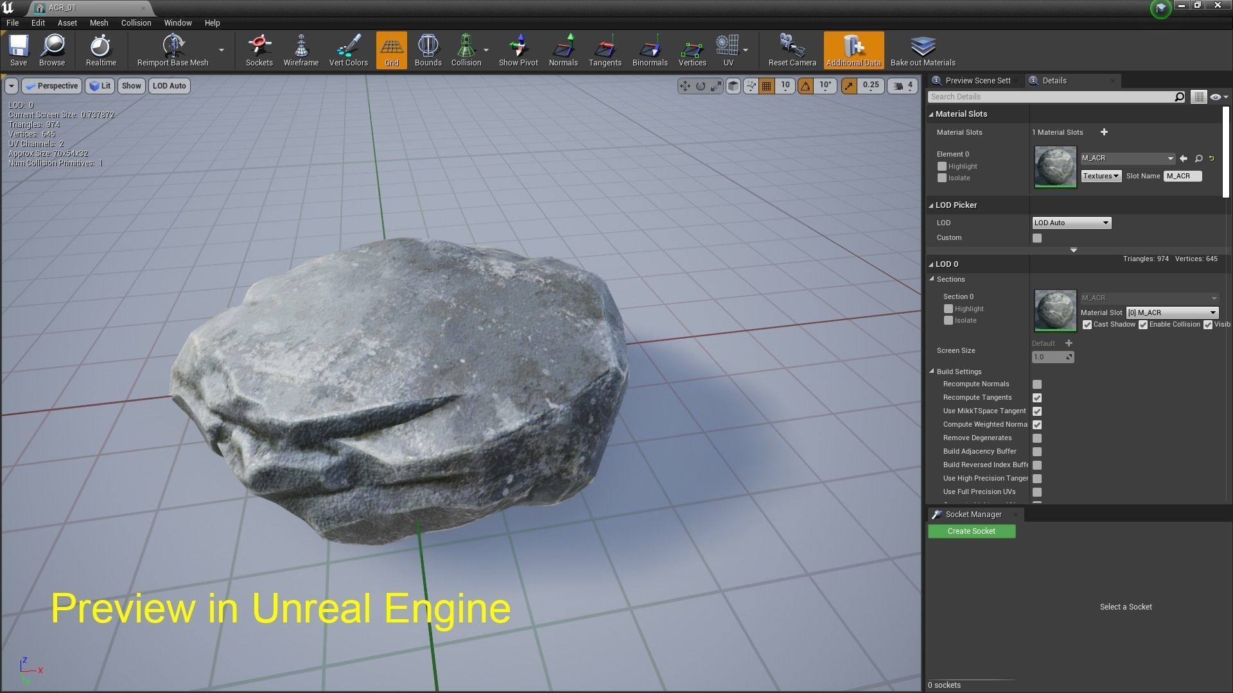Select the Sockets tool in the toolbar
Image resolution: width=1233 pixels, height=693 pixels.
click(259, 50)
